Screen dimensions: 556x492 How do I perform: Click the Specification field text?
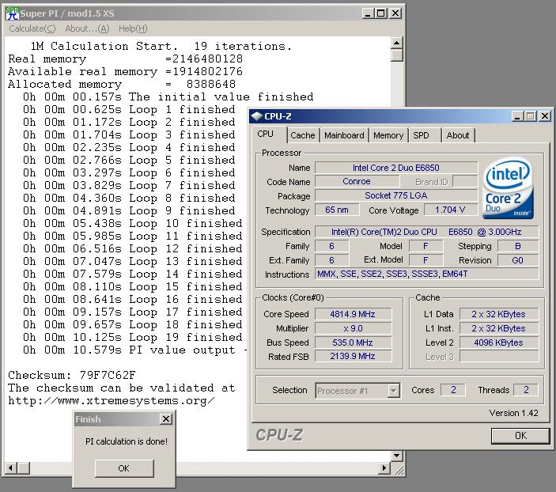pyautogui.click(x=426, y=232)
